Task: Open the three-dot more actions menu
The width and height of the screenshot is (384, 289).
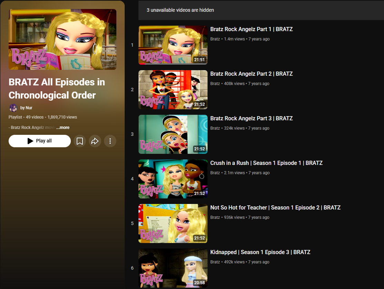Action: 110,141
